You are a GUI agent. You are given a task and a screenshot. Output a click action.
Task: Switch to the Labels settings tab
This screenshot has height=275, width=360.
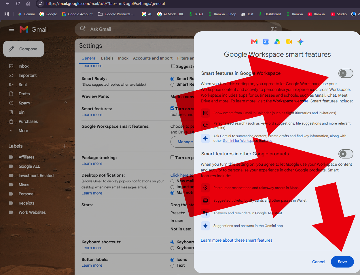(107, 58)
